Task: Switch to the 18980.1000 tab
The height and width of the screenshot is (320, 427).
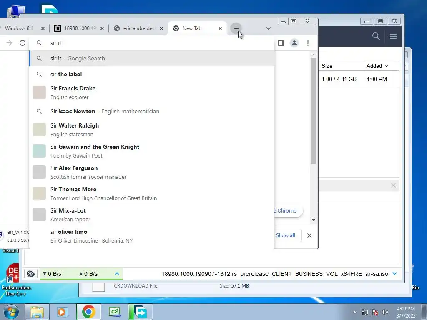Action: [79, 28]
